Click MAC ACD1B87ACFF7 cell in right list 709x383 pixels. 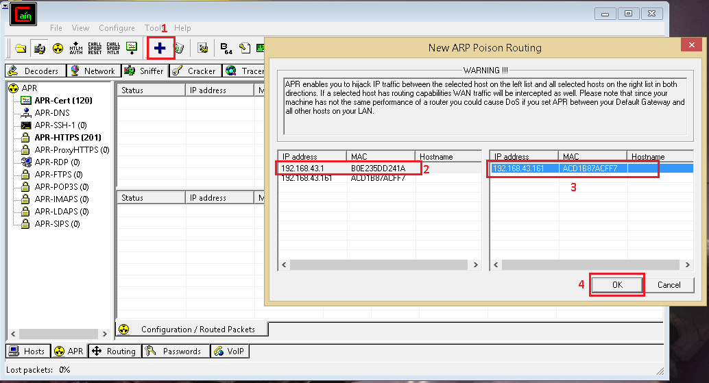590,169
